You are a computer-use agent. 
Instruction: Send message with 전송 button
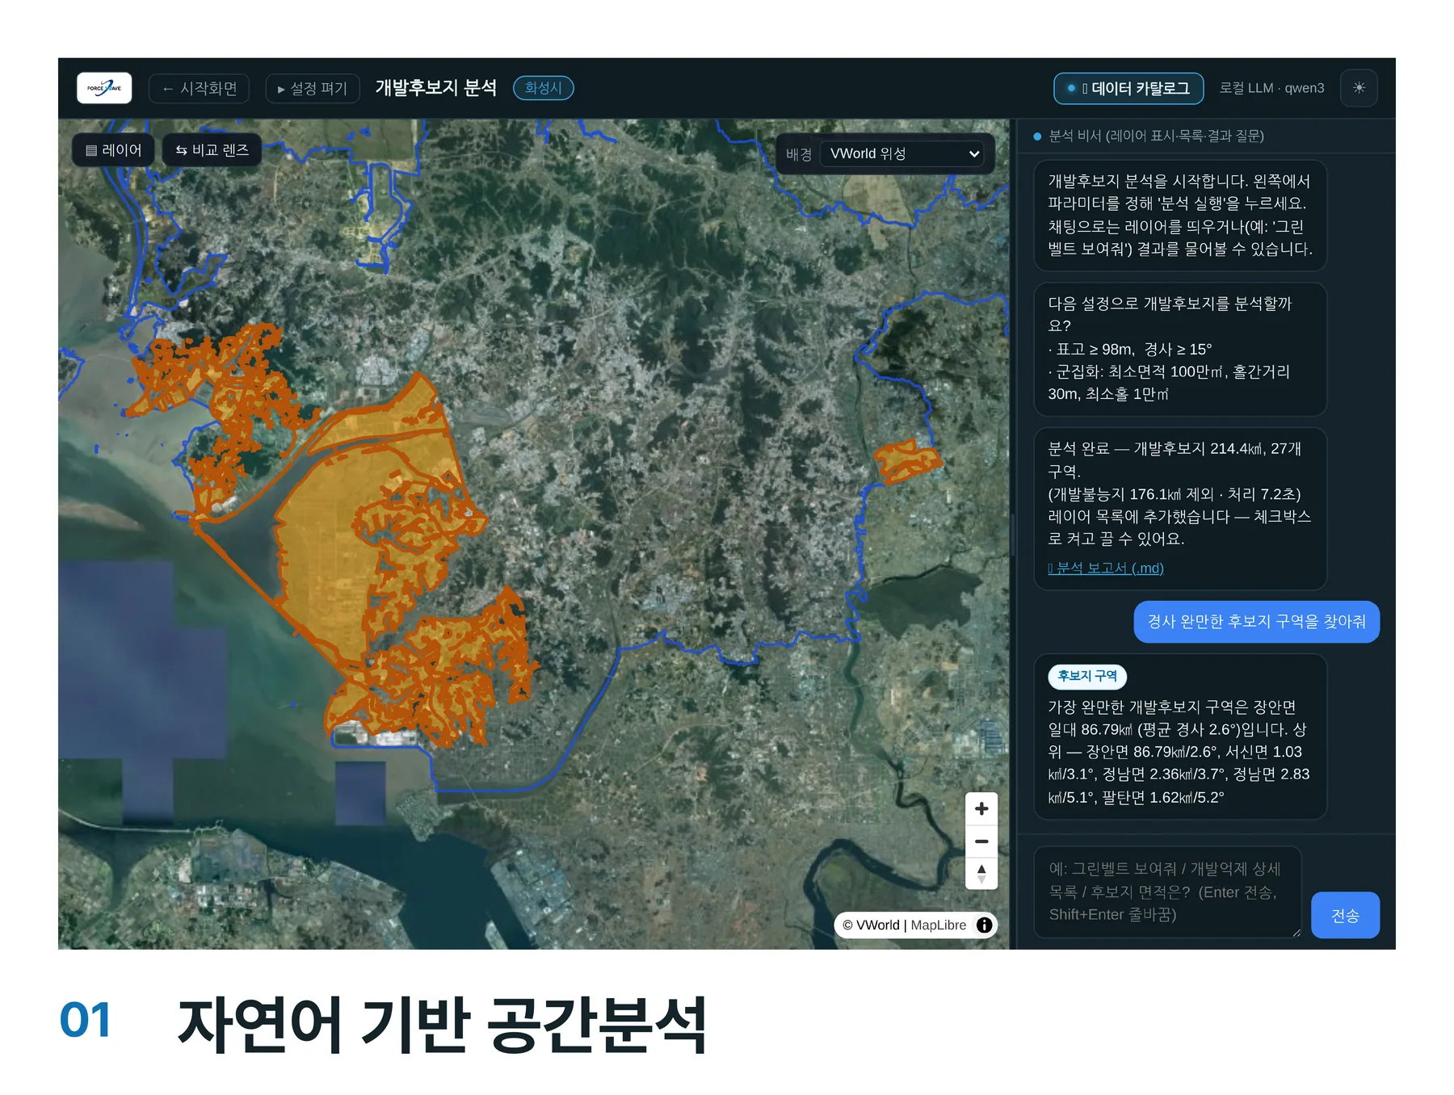point(1345,915)
